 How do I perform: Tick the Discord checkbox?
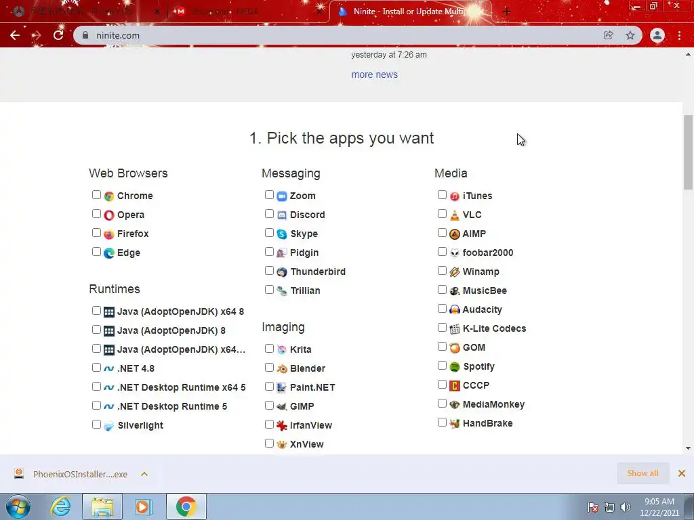269,213
